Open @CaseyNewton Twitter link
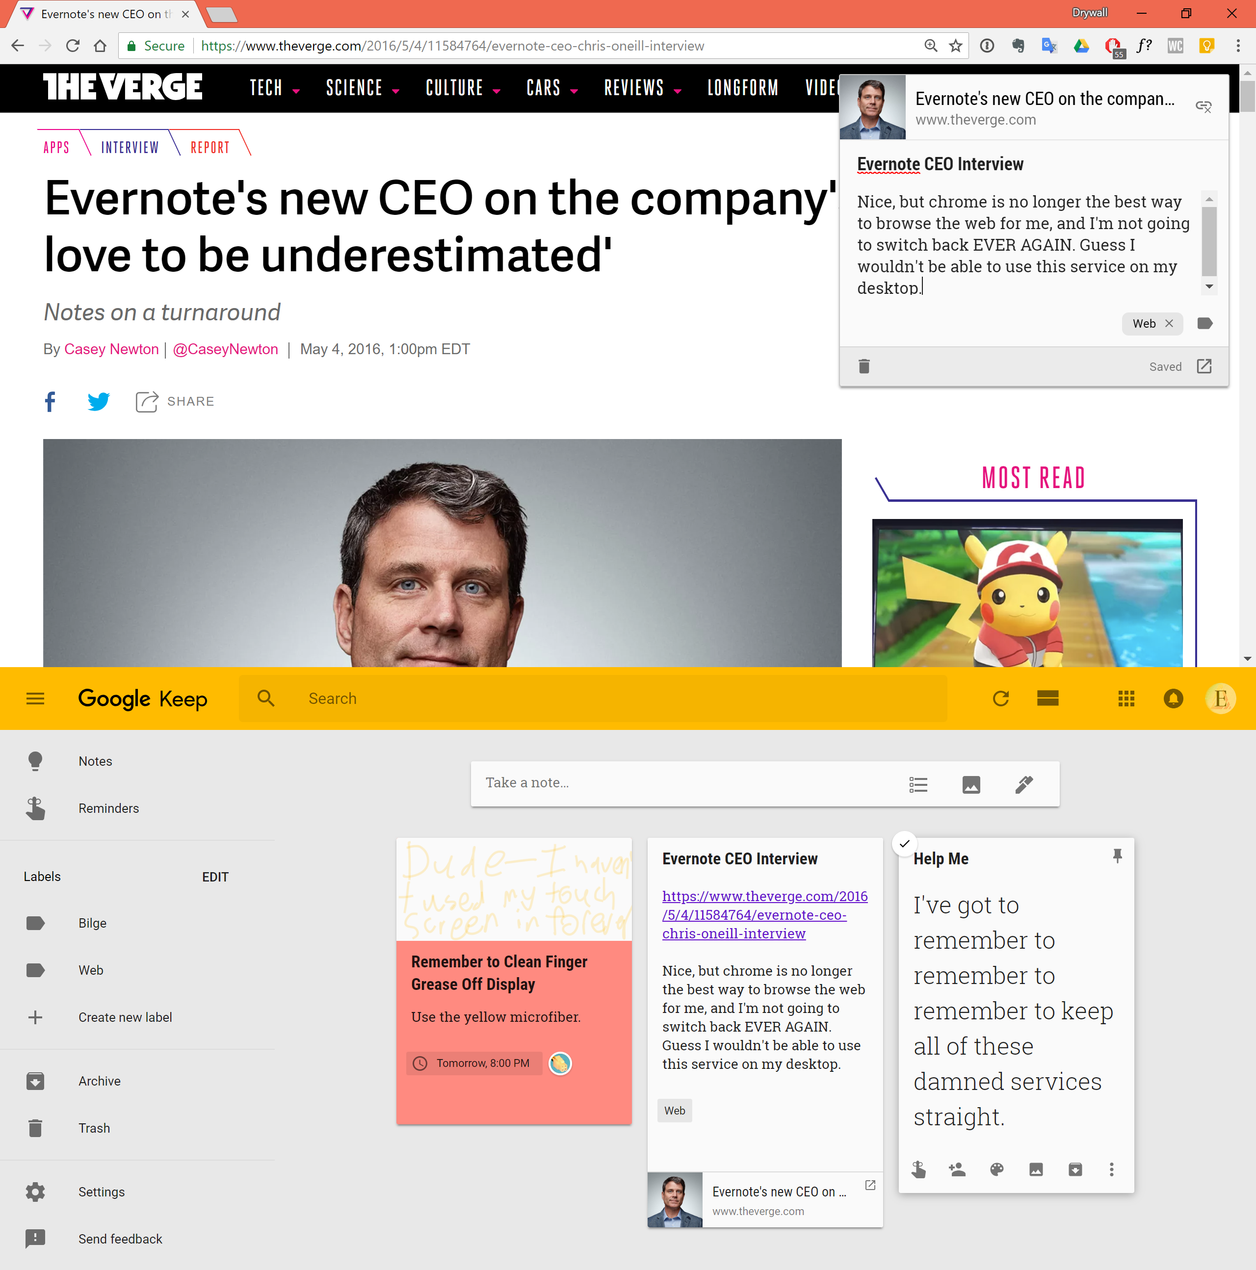 point(226,349)
